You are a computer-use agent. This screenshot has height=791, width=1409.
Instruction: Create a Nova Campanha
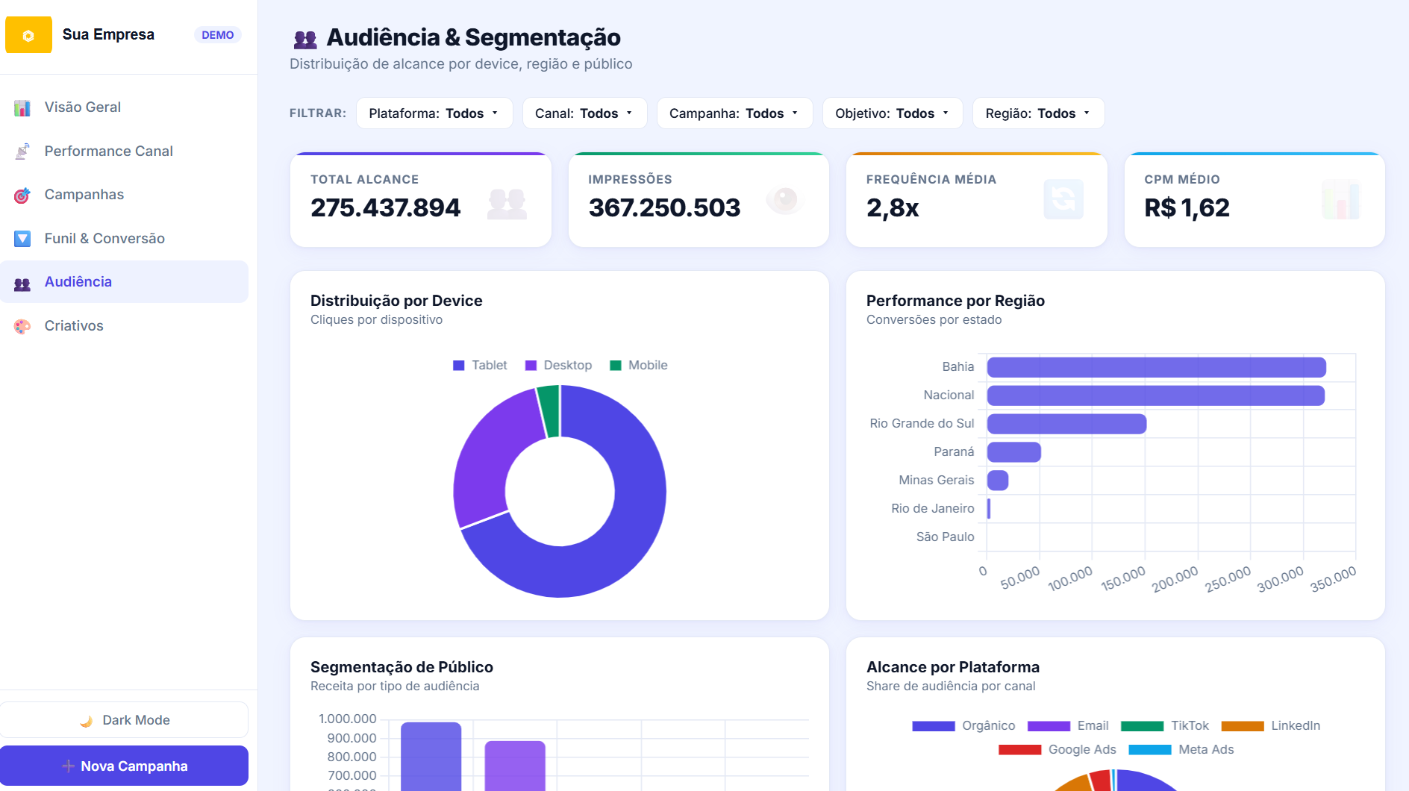coord(124,766)
